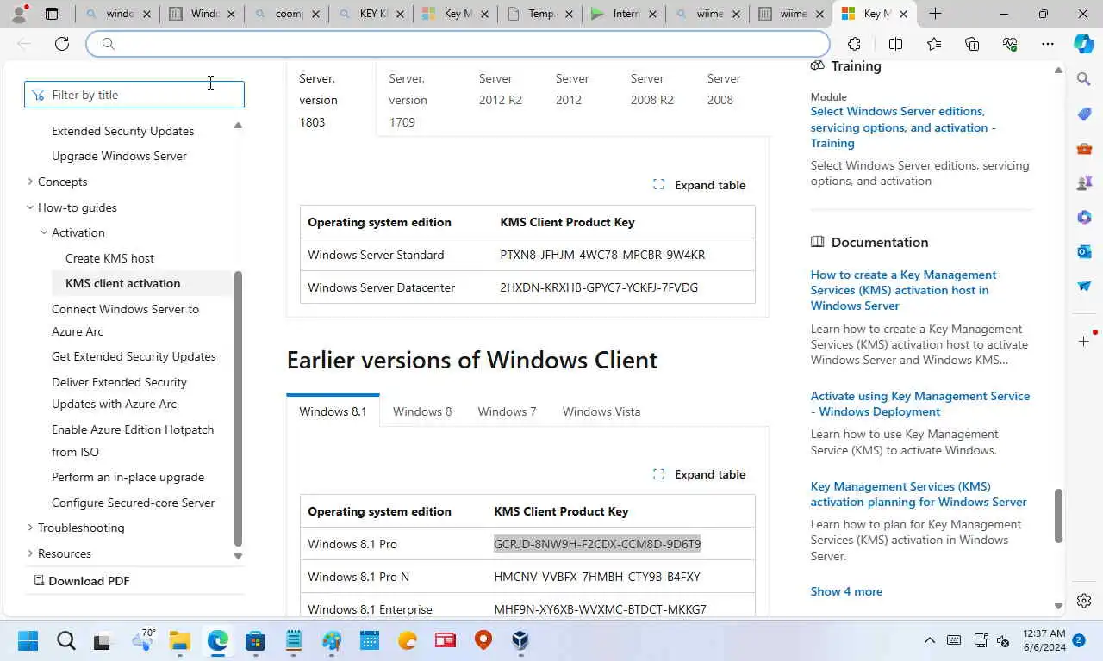Image resolution: width=1103 pixels, height=661 pixels.
Task: Open sidebar settings gear icon
Action: click(1084, 601)
